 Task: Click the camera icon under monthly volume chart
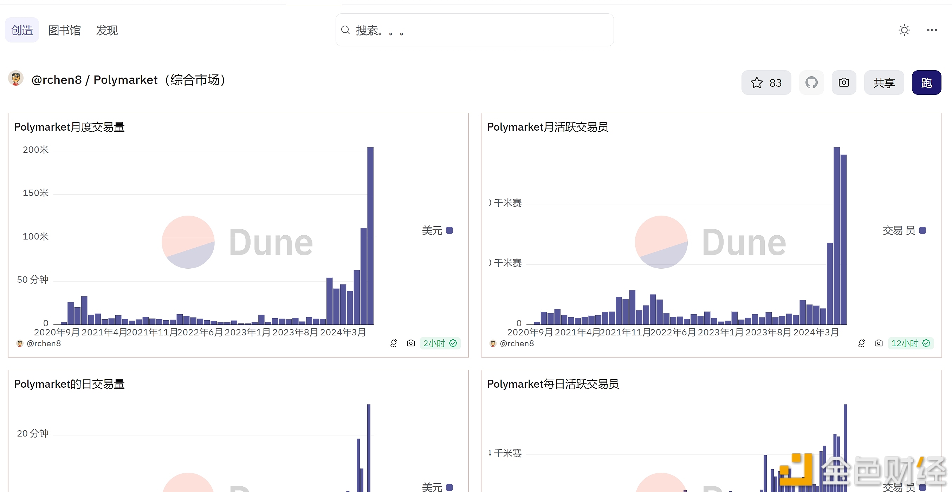coord(410,343)
